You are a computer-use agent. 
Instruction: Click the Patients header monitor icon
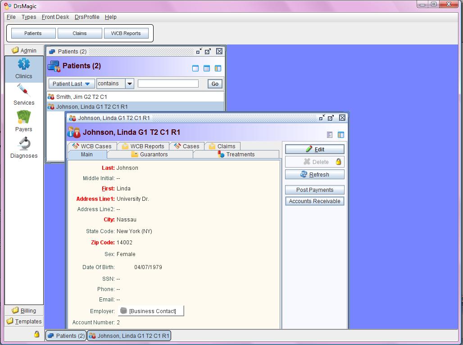pos(54,66)
